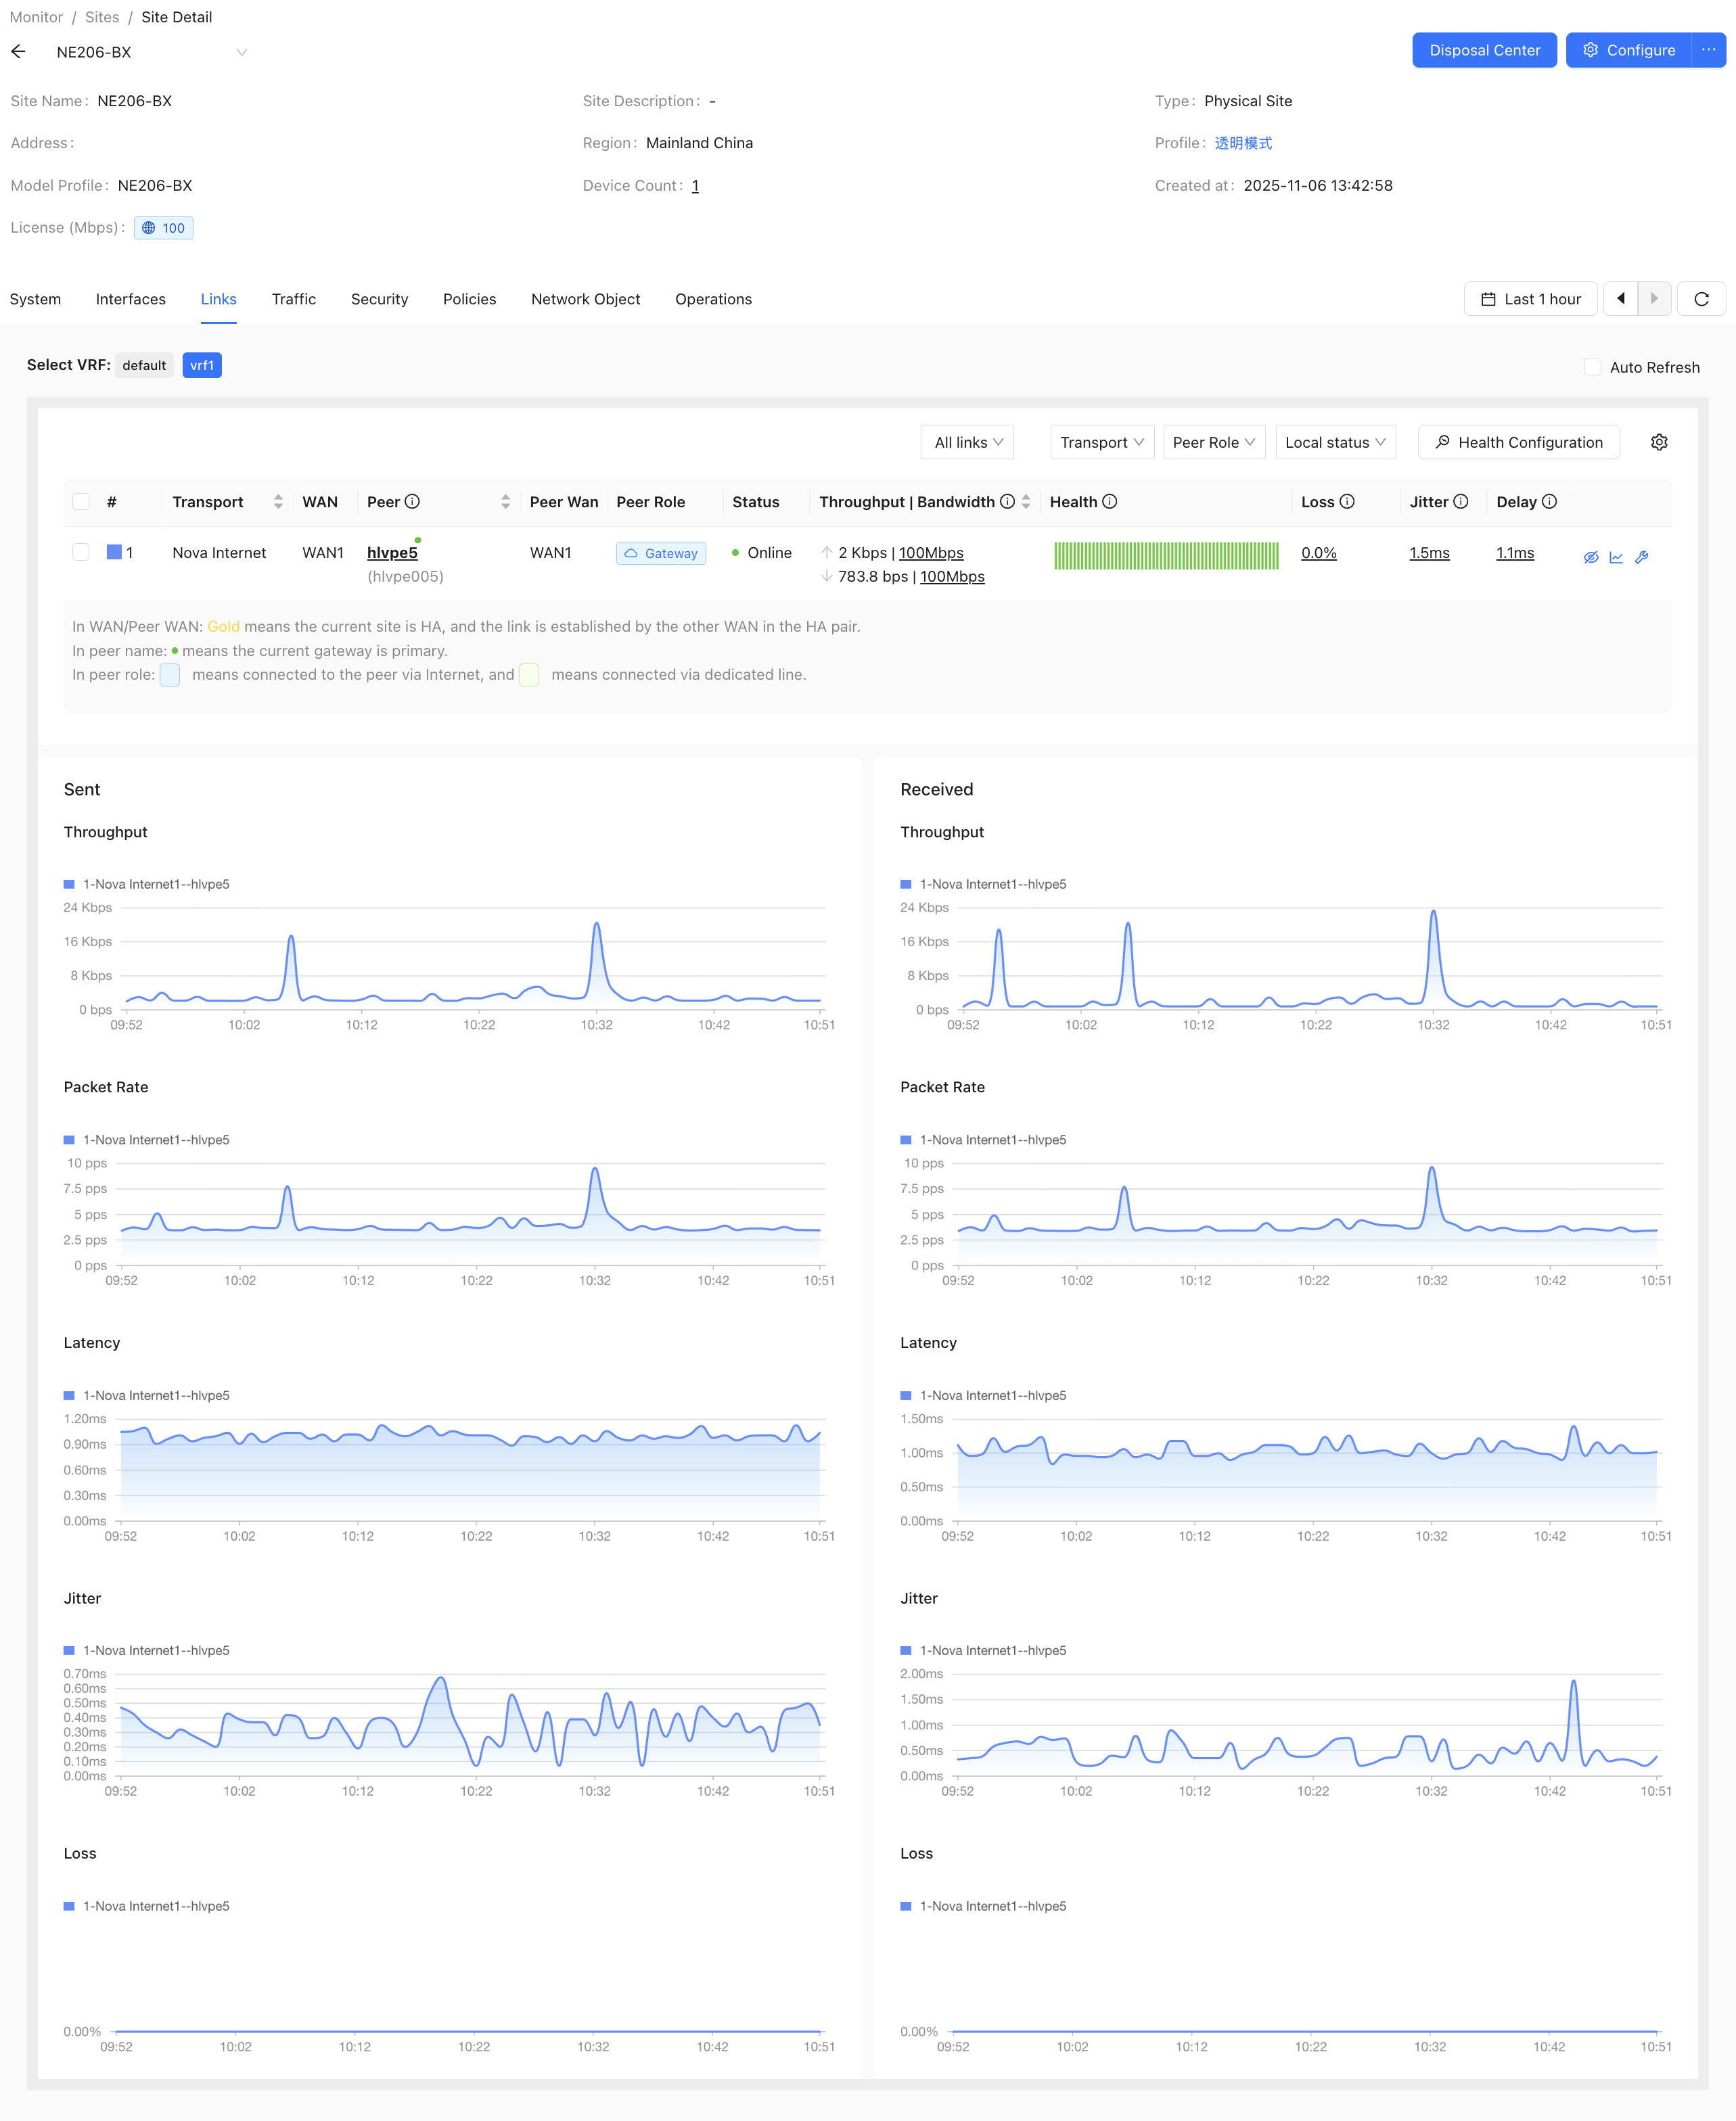Click the Gateway peer role badge

pyautogui.click(x=661, y=553)
